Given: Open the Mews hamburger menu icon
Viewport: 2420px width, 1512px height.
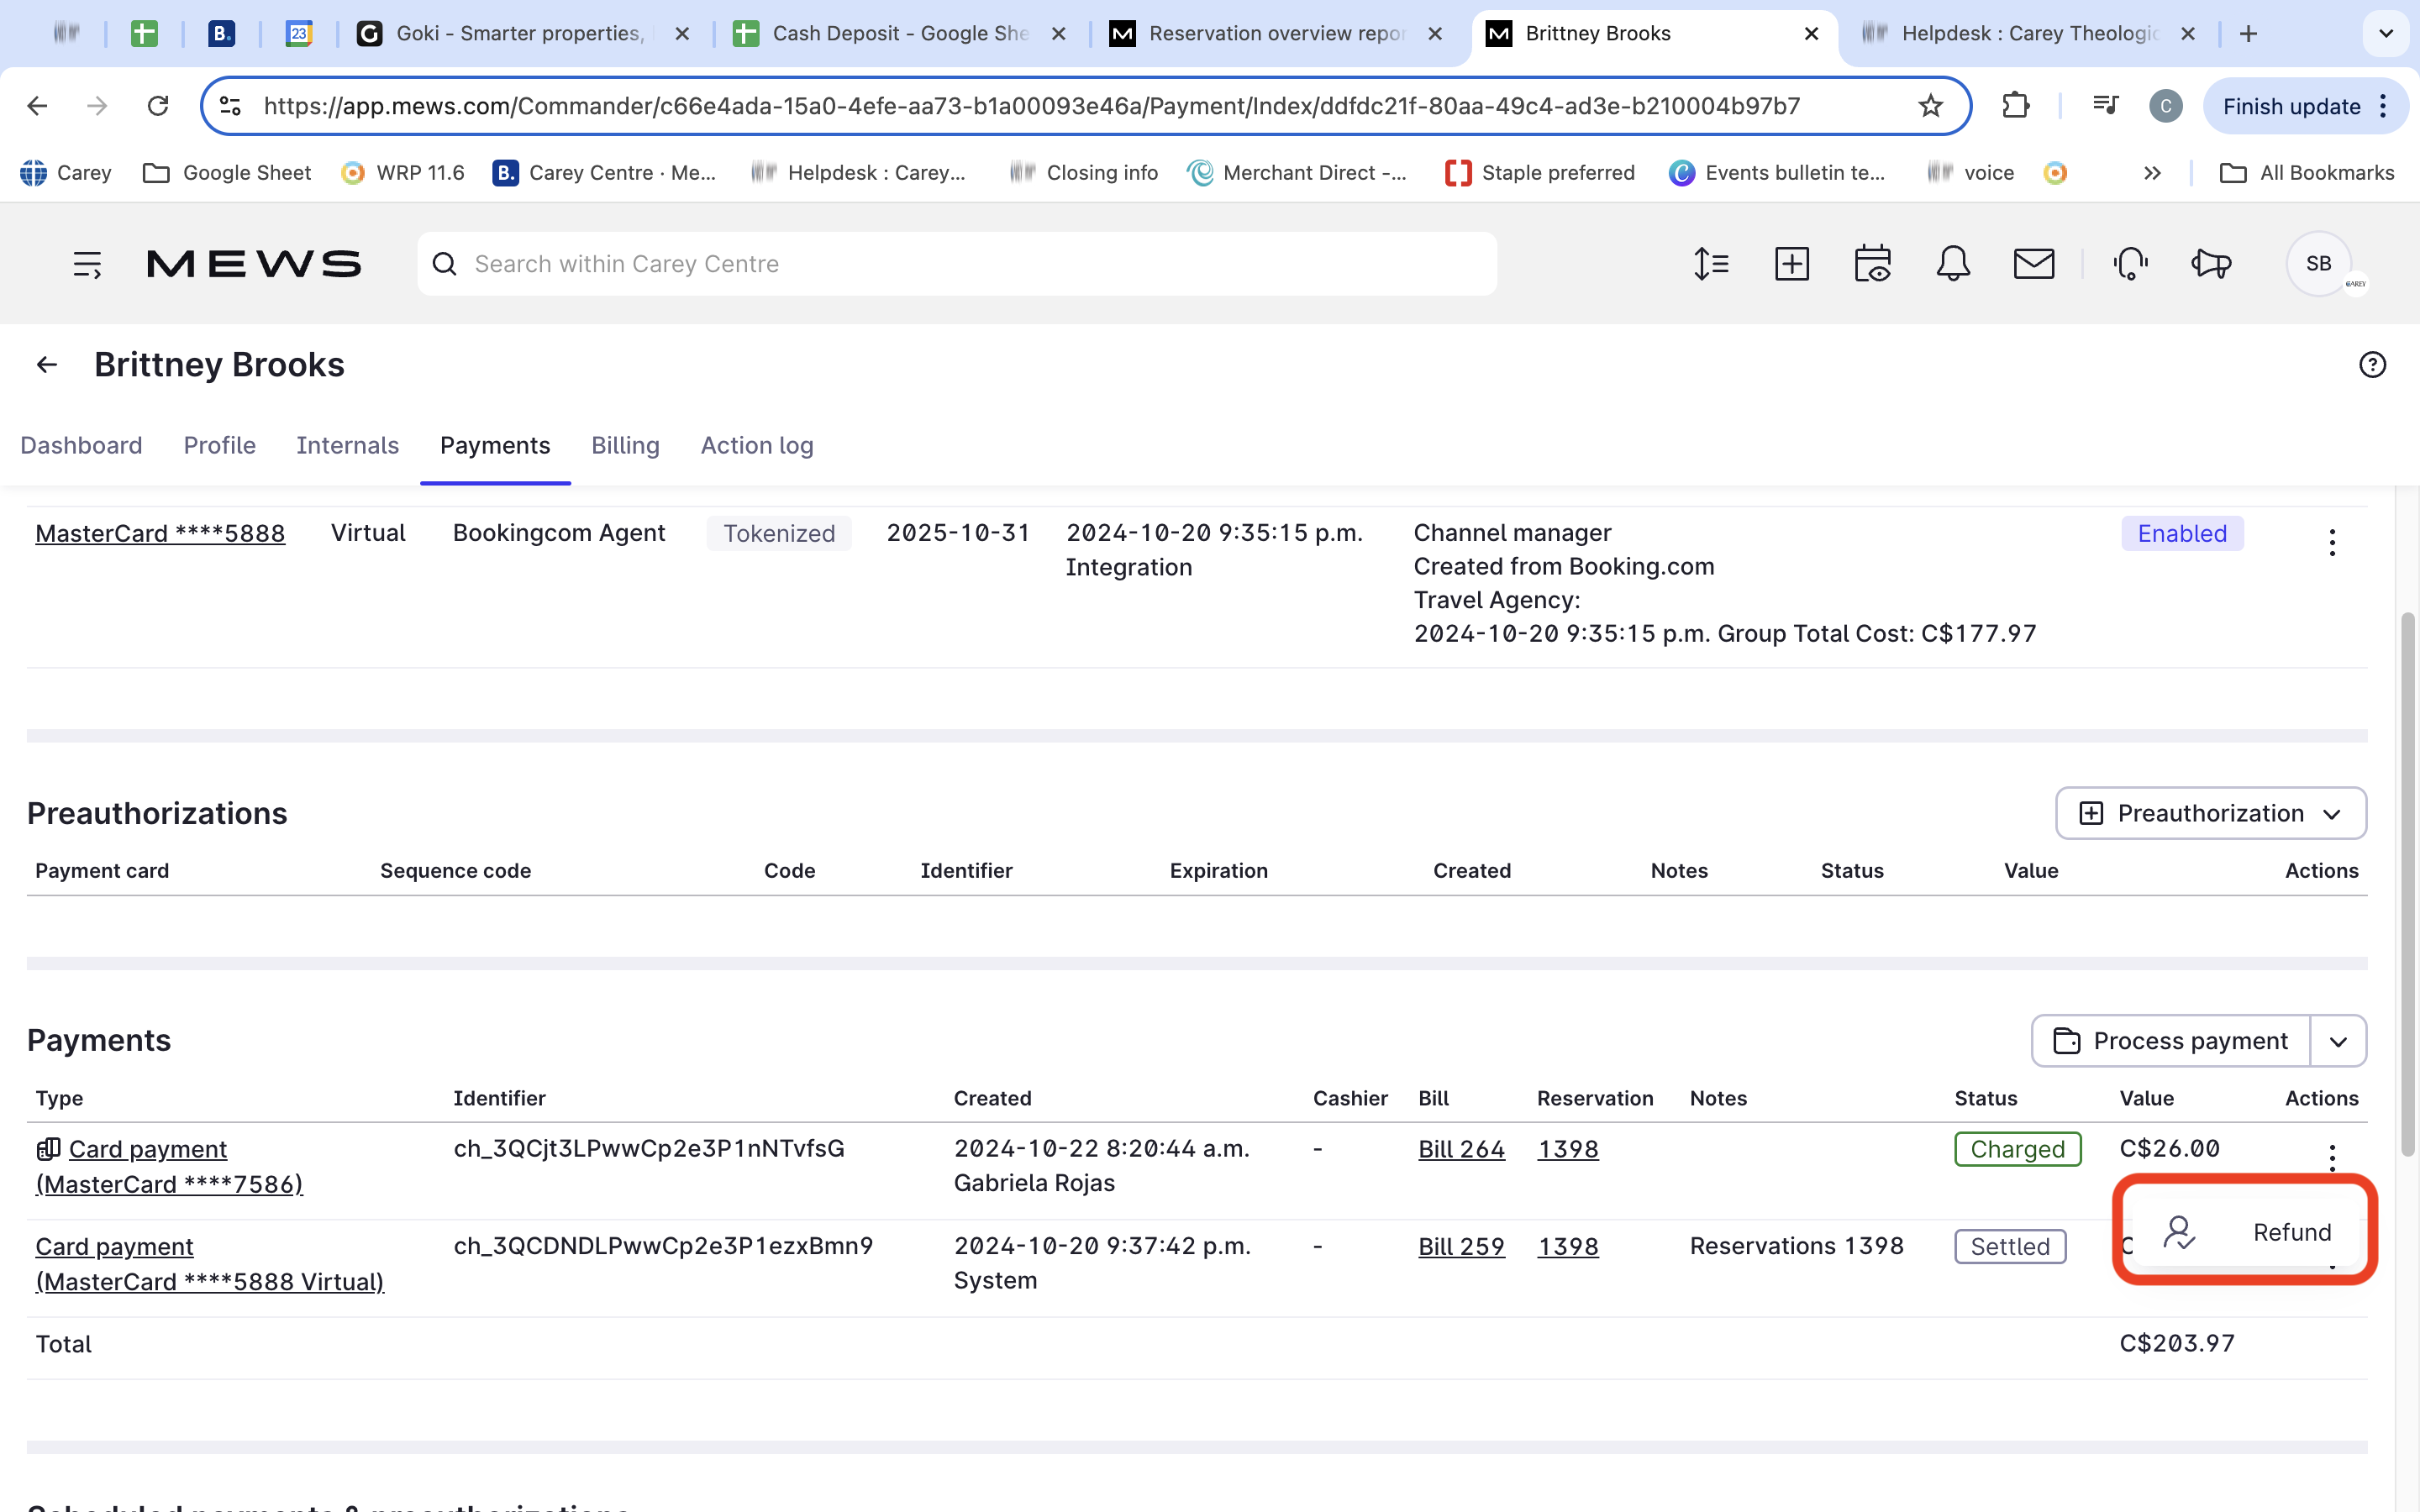Looking at the screenshot, I should 87,264.
